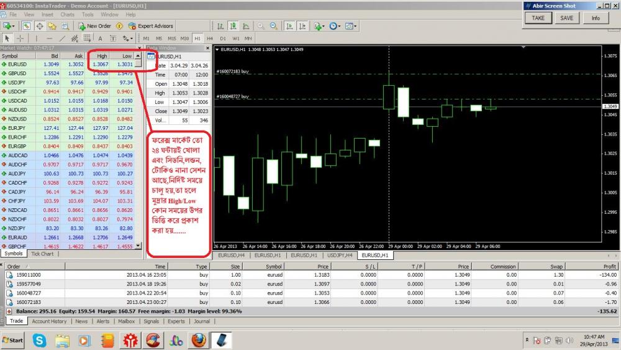
Task: Open the File menu
Action: click(x=13, y=14)
